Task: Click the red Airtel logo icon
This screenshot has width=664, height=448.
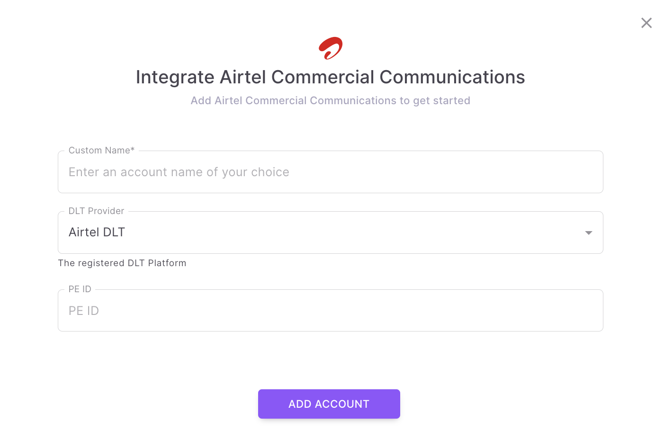Action: [331, 48]
